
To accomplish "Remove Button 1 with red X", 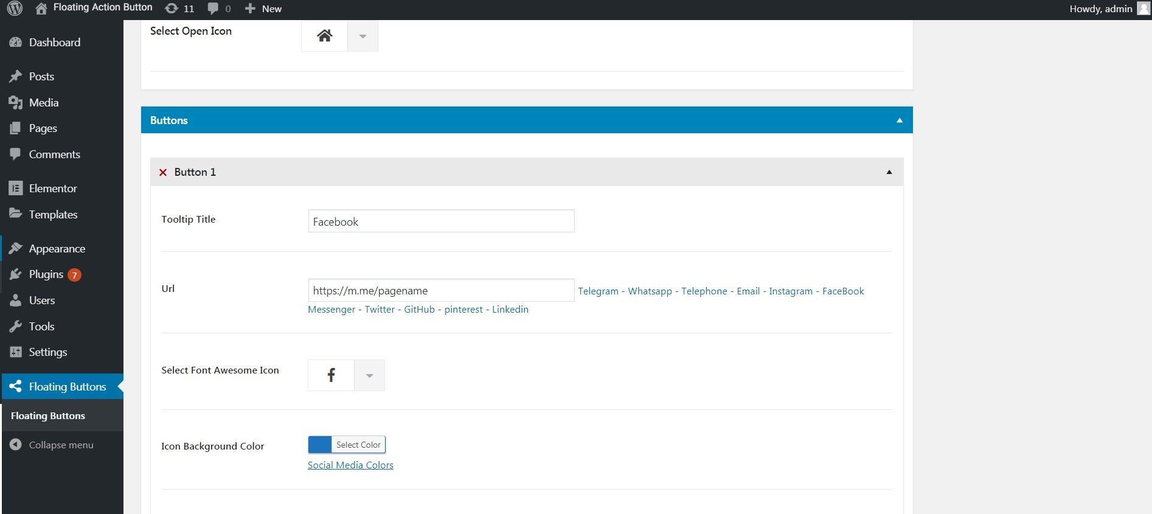I will [x=163, y=172].
